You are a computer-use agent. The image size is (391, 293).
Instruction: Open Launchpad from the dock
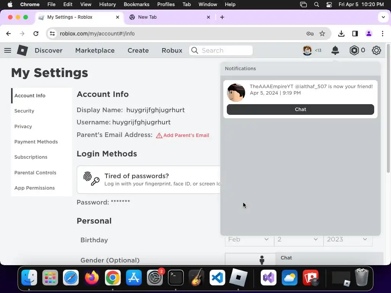tap(50, 277)
